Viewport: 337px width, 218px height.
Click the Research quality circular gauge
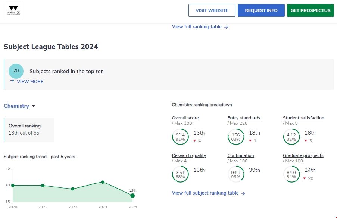[180, 174]
